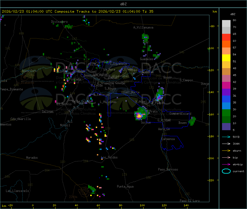Click the yellow 51-54 dBZ color band

(x=226, y=58)
